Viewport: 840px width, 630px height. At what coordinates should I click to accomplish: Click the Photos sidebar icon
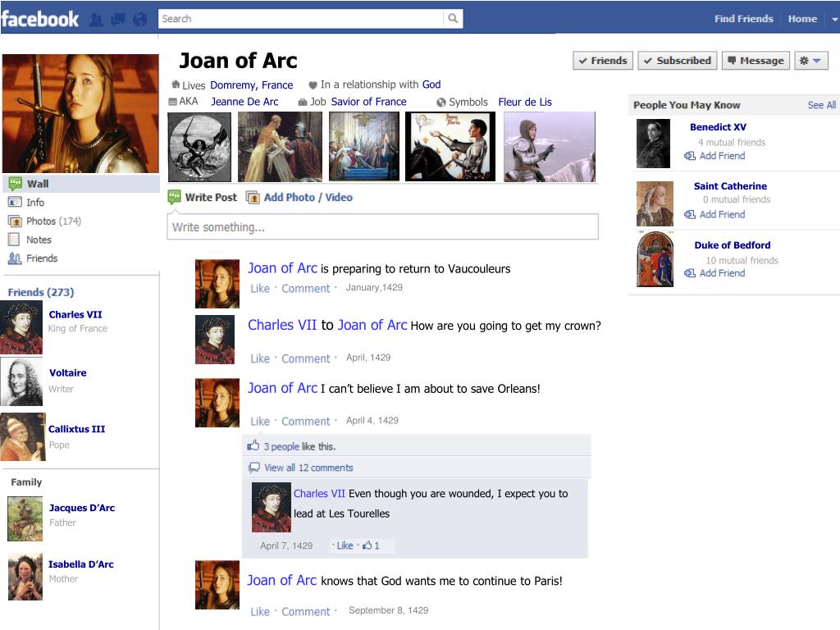(x=15, y=221)
